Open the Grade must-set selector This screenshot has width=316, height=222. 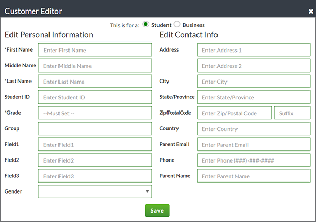(x=95, y=113)
